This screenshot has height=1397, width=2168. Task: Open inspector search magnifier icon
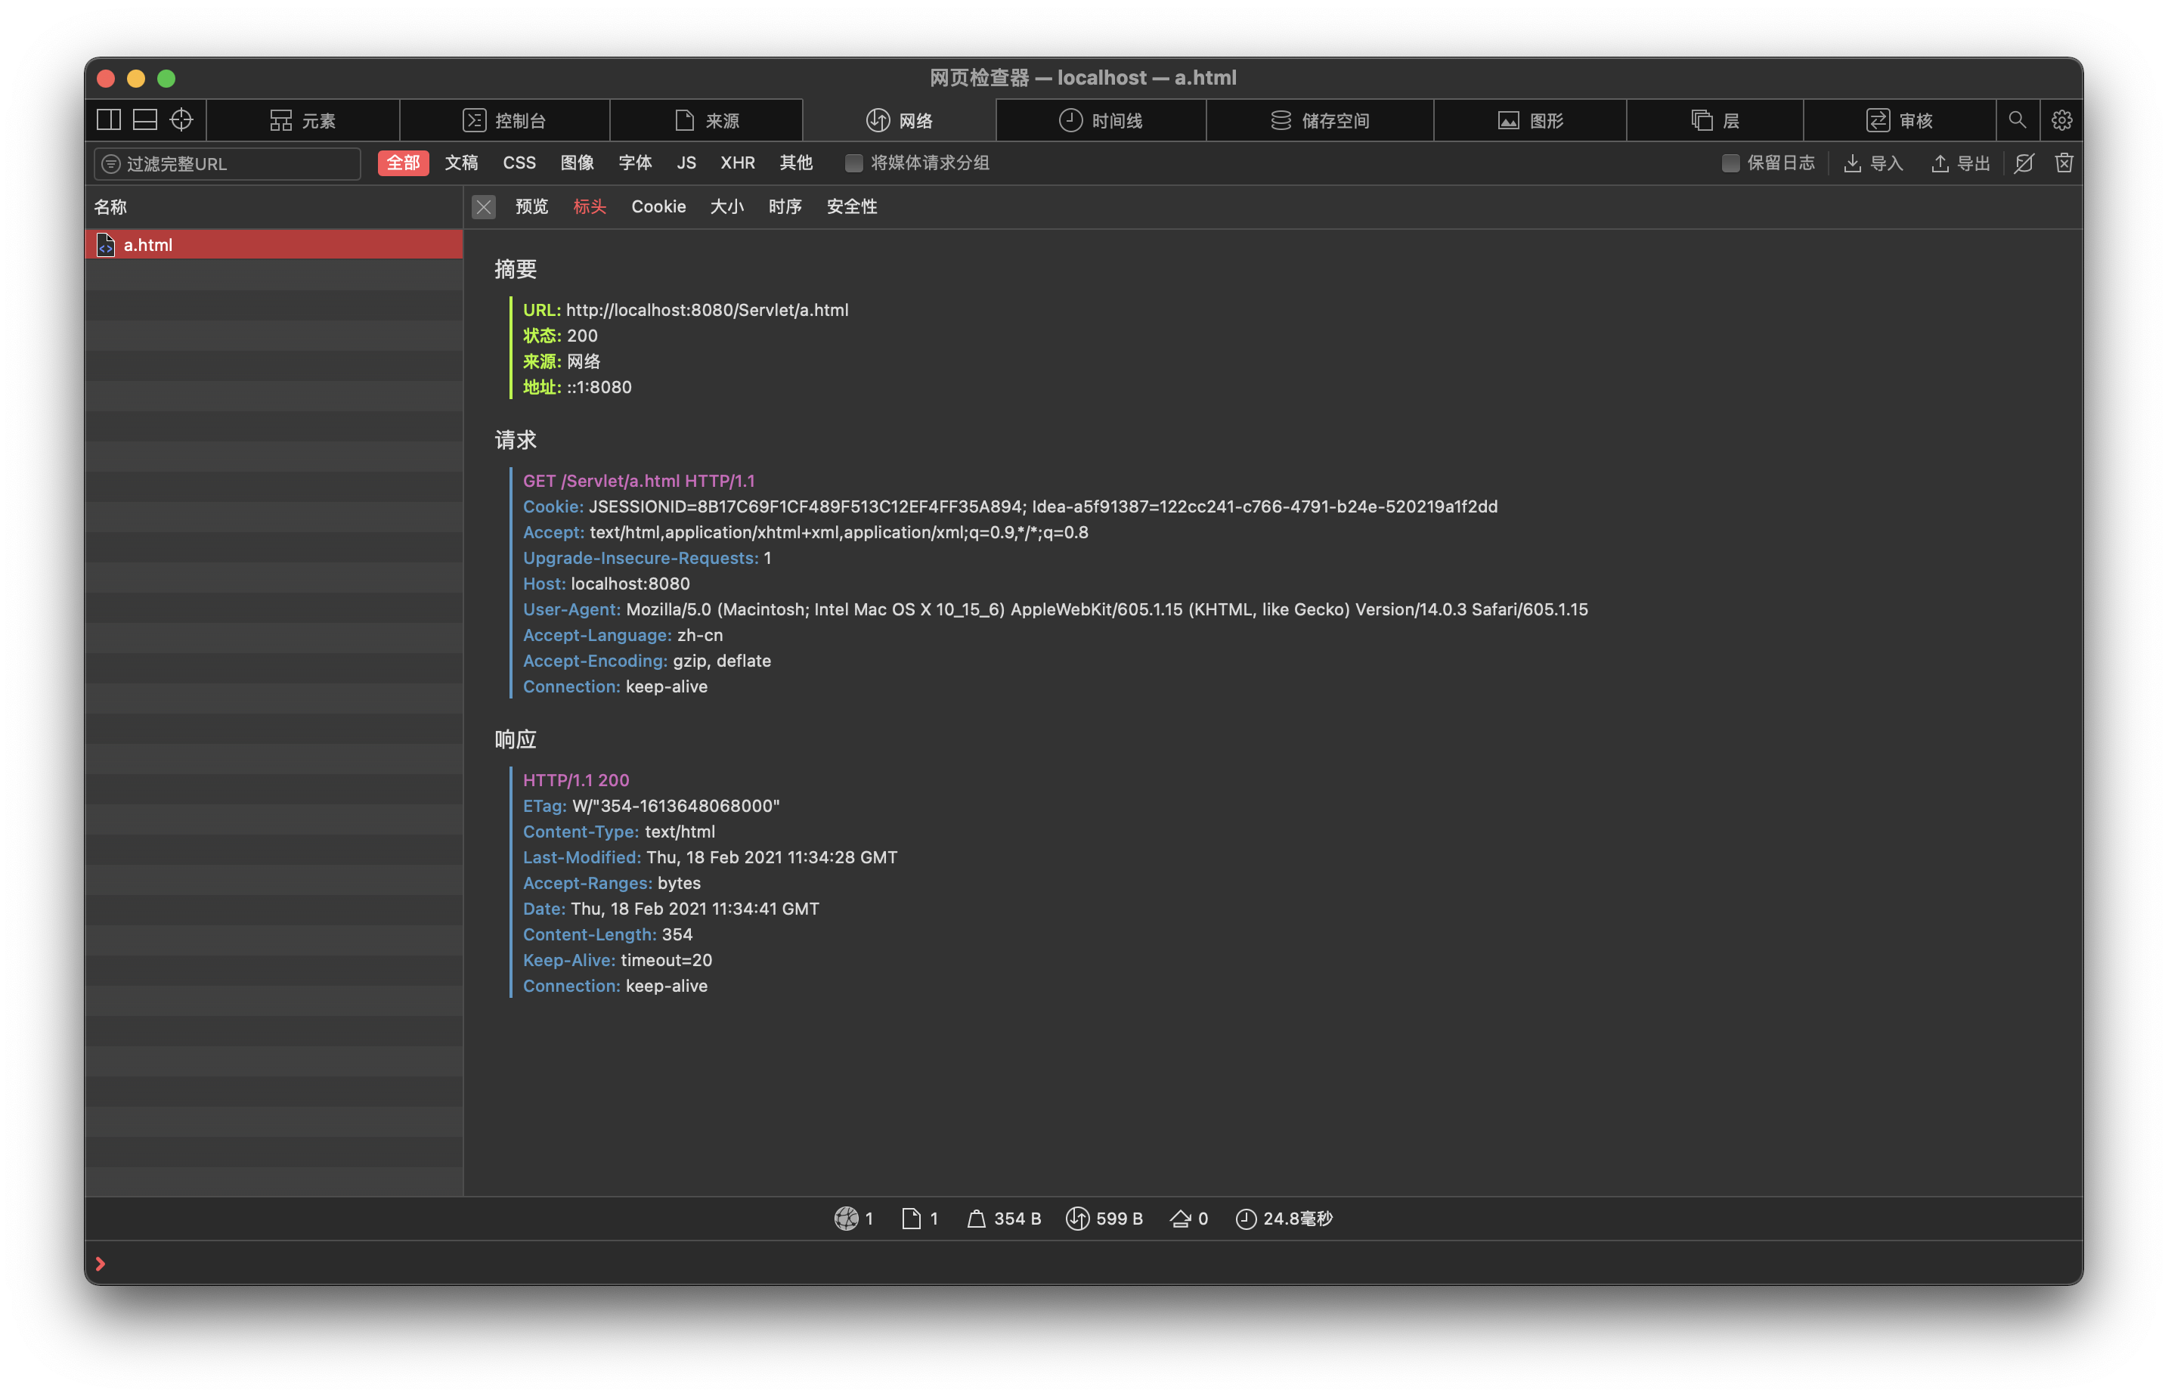[x=2017, y=119]
